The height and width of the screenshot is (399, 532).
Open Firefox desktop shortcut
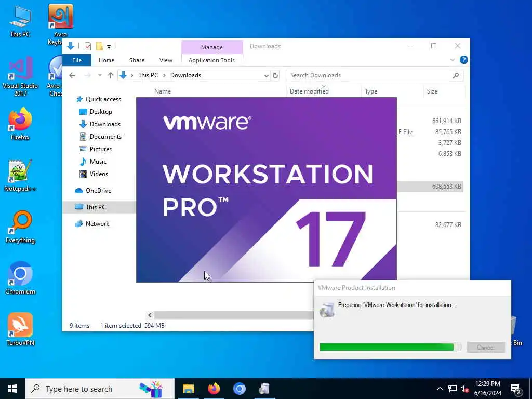point(20,124)
